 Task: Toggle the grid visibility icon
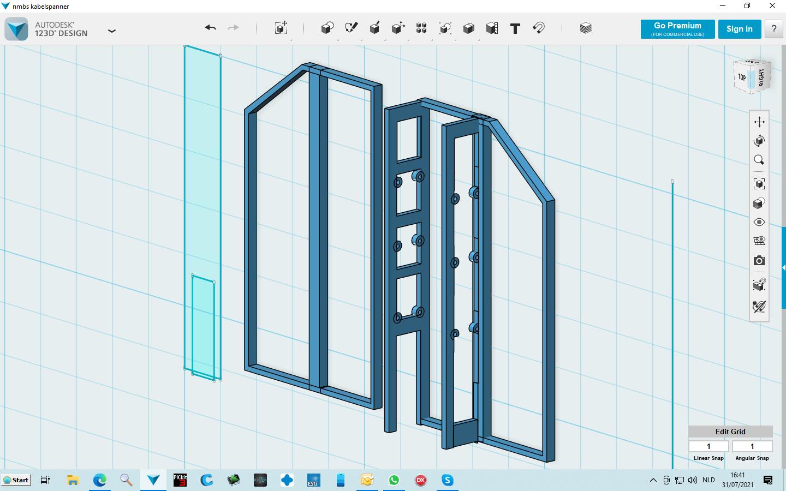tap(759, 241)
